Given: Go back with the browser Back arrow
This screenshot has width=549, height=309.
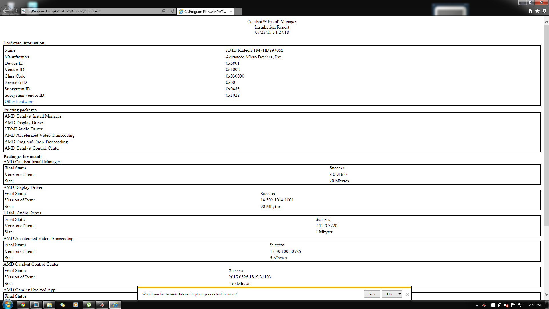Looking at the screenshot, I should (6, 11).
